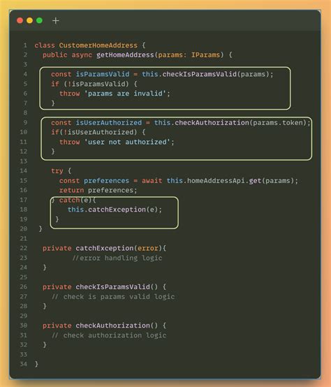Click return preferences statement
The height and width of the screenshot is (387, 331).
[x=98, y=190]
